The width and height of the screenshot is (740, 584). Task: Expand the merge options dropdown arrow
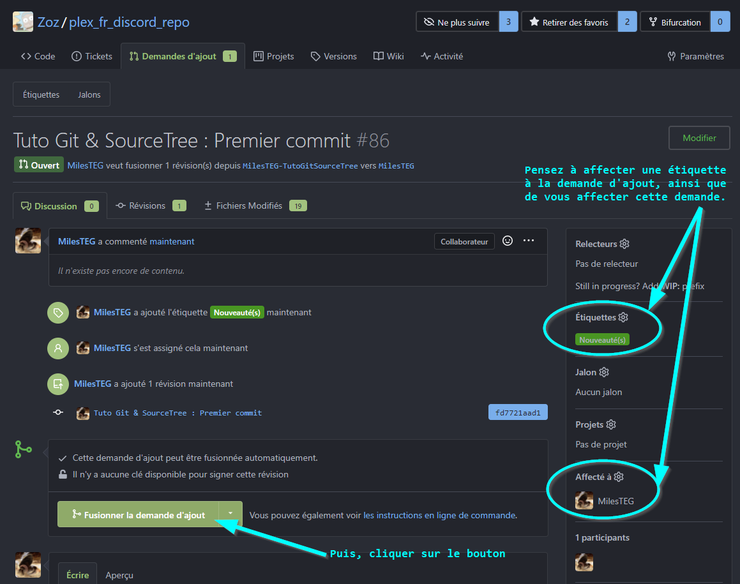pos(230,514)
